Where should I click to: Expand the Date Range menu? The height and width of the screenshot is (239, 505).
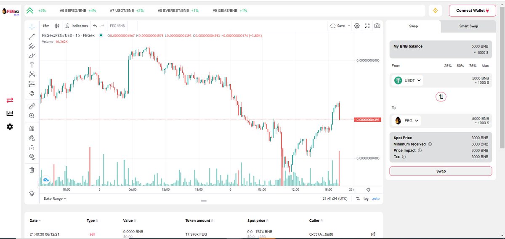[55, 198]
